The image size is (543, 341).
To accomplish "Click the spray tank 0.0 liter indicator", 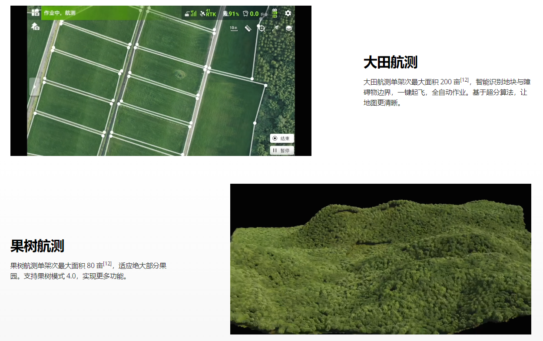I will 251,13.
